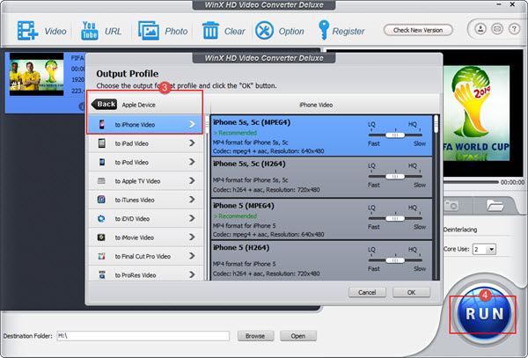The width and height of the screenshot is (528, 358).
Task: Select the iPhone 5 (MPEG4) profile
Action: coord(321,219)
